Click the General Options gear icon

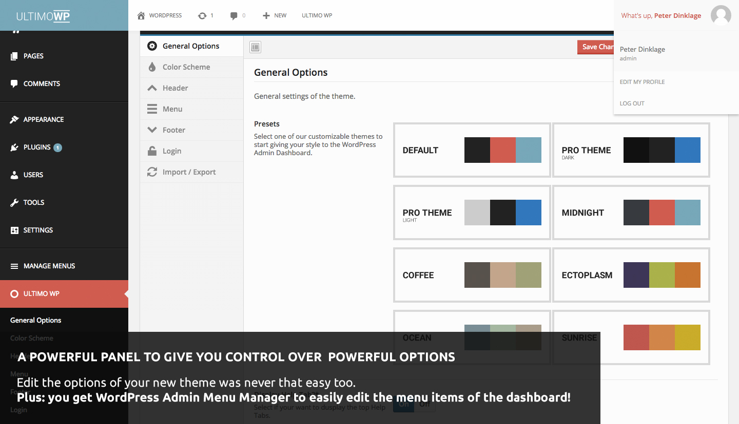pyautogui.click(x=152, y=46)
